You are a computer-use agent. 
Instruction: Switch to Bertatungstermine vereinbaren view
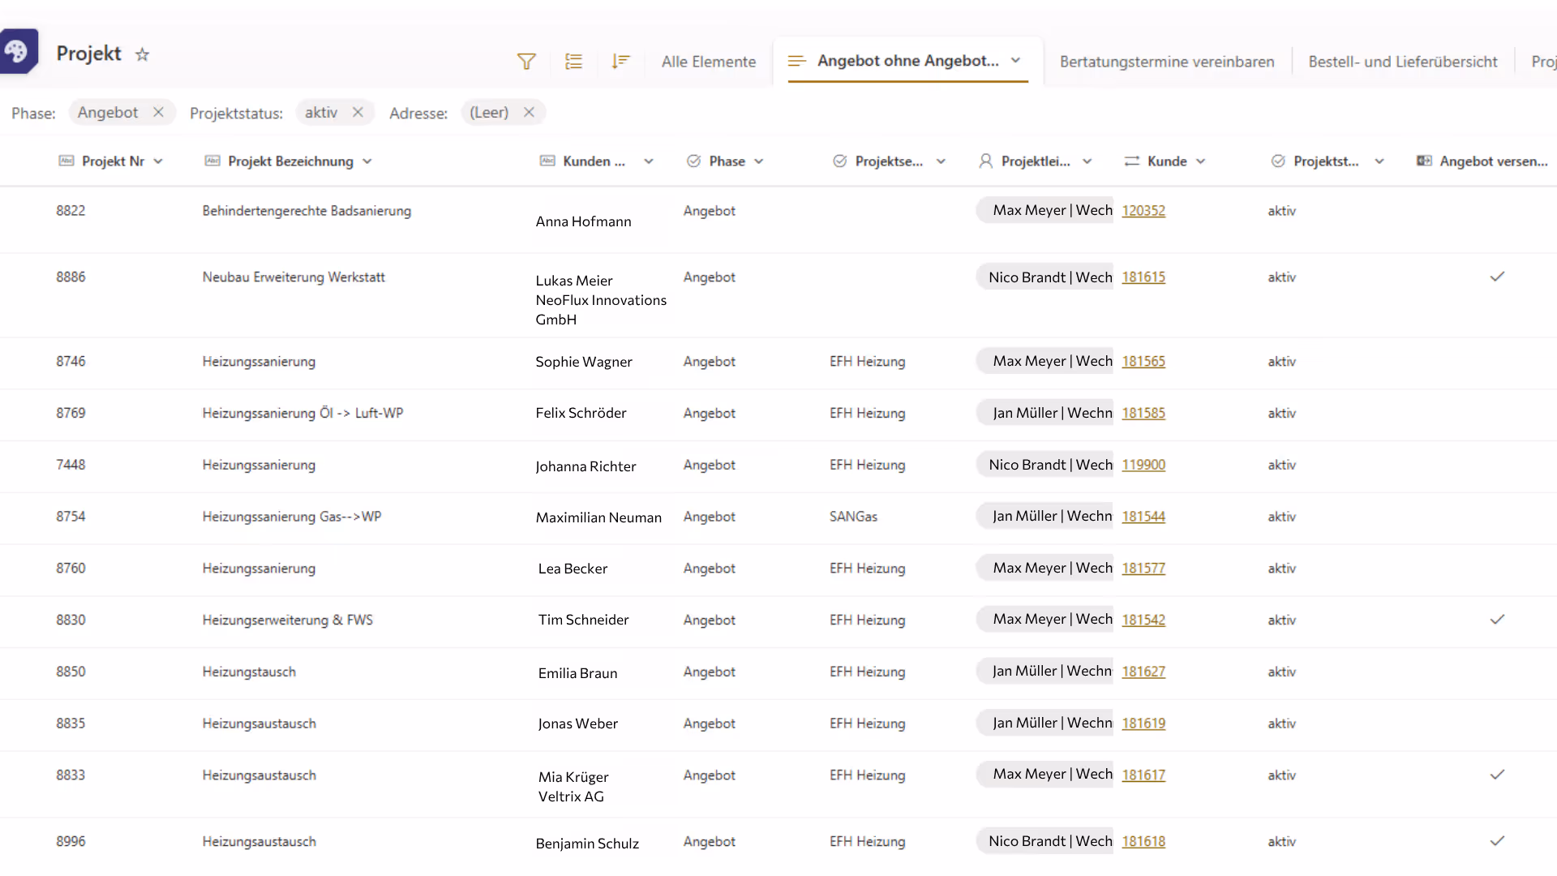1167,62
